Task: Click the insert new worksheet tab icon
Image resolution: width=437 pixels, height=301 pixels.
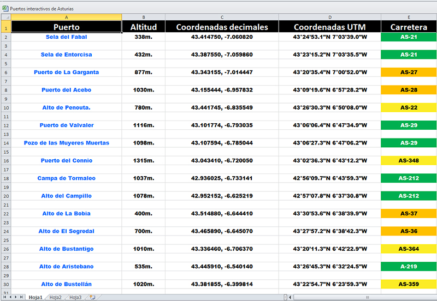Action: pyautogui.click(x=92, y=297)
